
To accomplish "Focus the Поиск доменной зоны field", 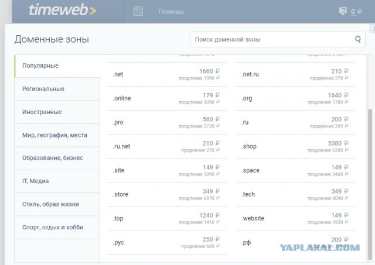I will (x=277, y=39).
